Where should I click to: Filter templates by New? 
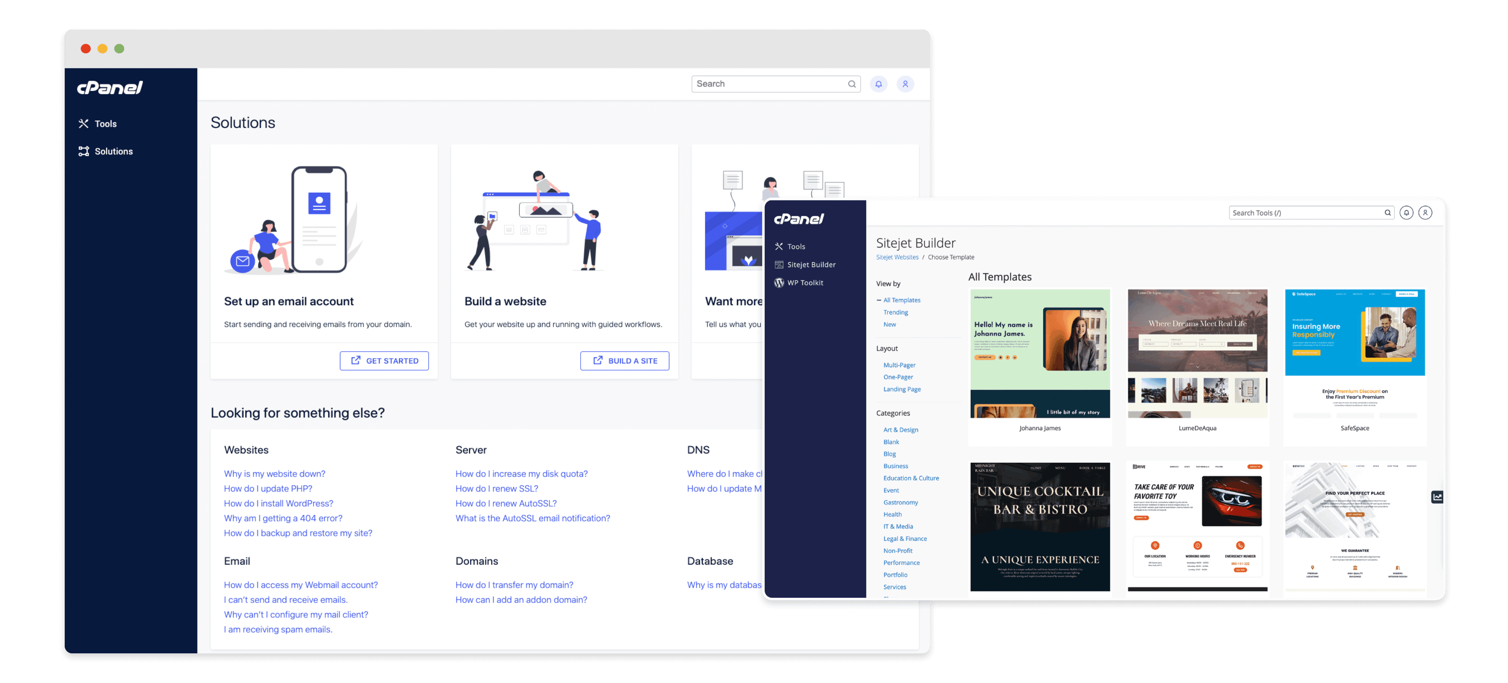click(890, 324)
